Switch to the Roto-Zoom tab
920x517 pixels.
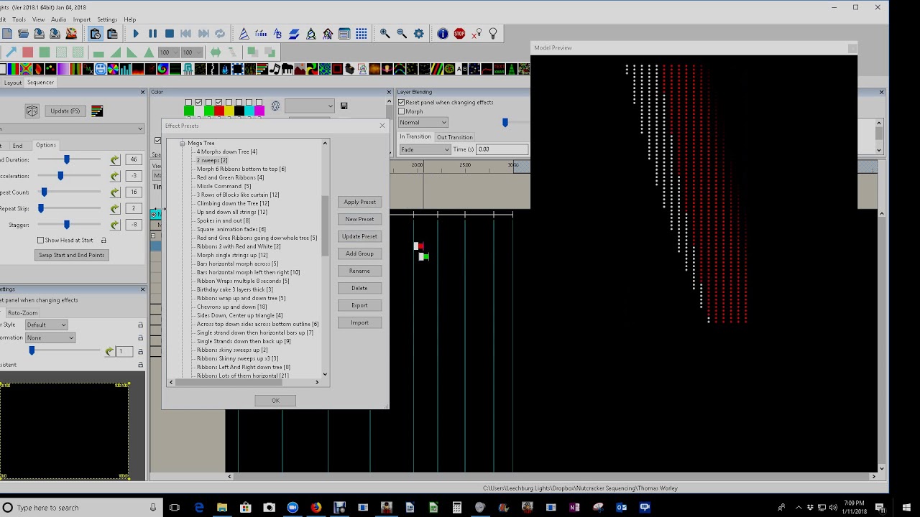click(x=22, y=313)
